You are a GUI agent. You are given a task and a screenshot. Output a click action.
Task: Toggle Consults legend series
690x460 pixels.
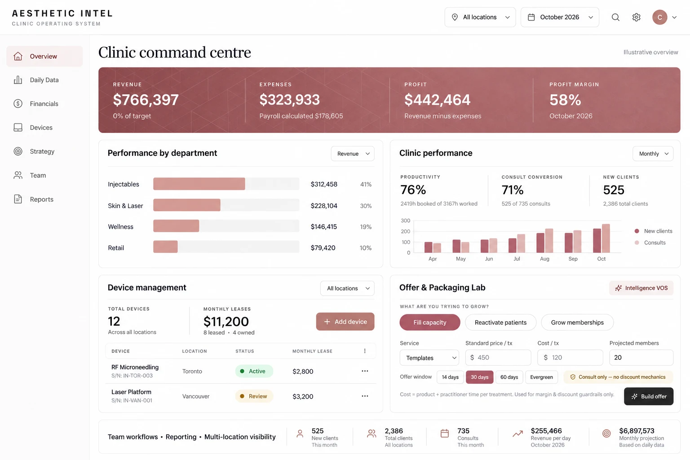click(650, 243)
